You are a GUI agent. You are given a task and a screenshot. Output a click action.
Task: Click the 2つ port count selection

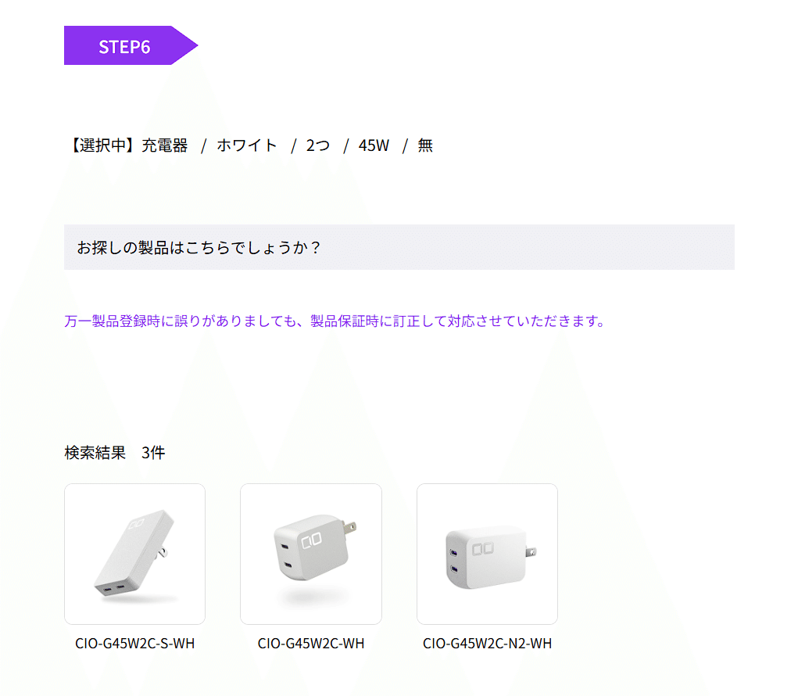pyautogui.click(x=317, y=145)
